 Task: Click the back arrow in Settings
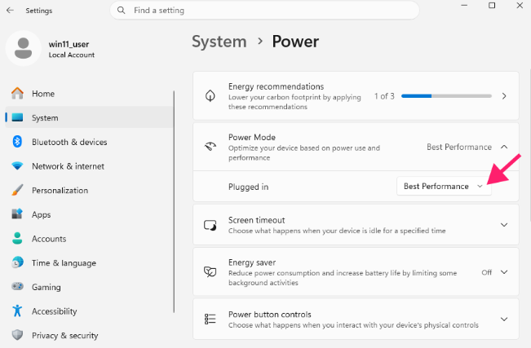coord(10,10)
